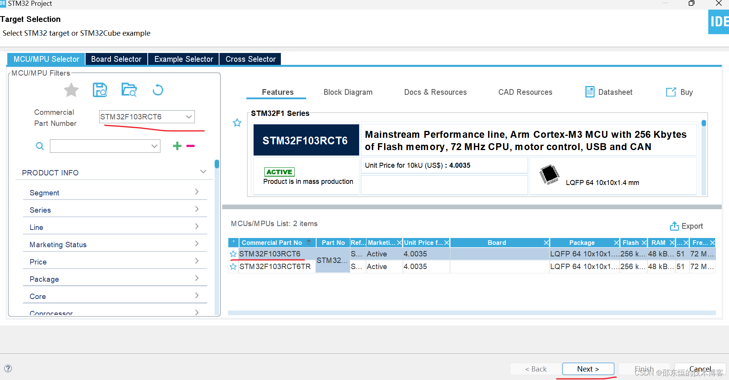This screenshot has width=729, height=380.
Task: Click the Next button
Action: 588,369
